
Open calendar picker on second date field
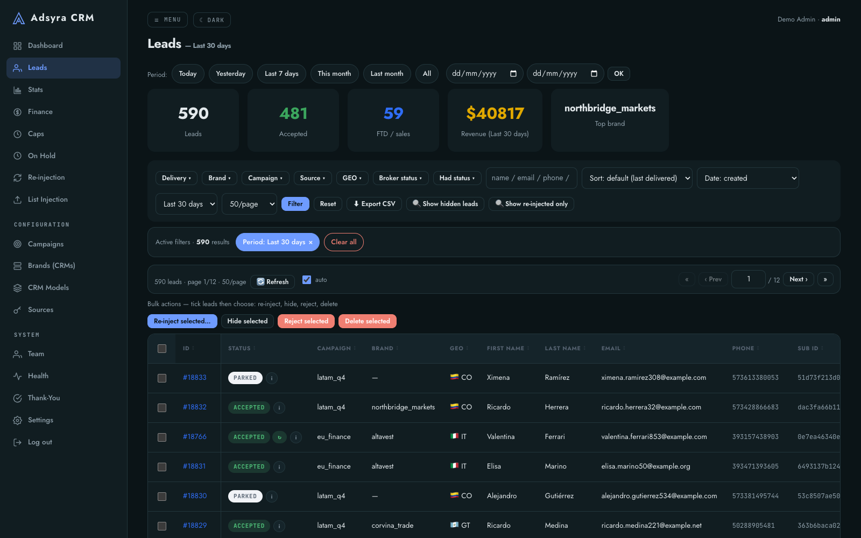594,74
